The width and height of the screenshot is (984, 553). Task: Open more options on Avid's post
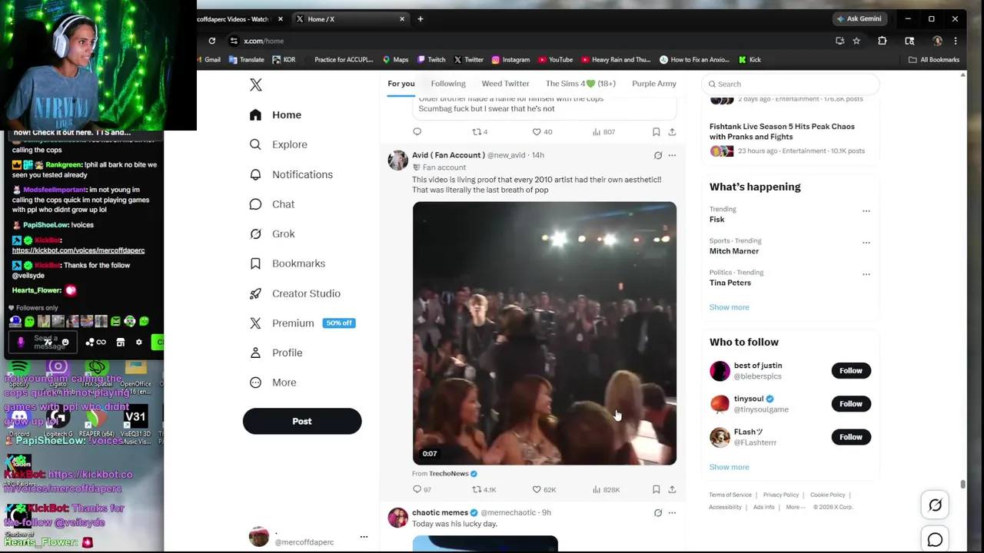tap(672, 155)
